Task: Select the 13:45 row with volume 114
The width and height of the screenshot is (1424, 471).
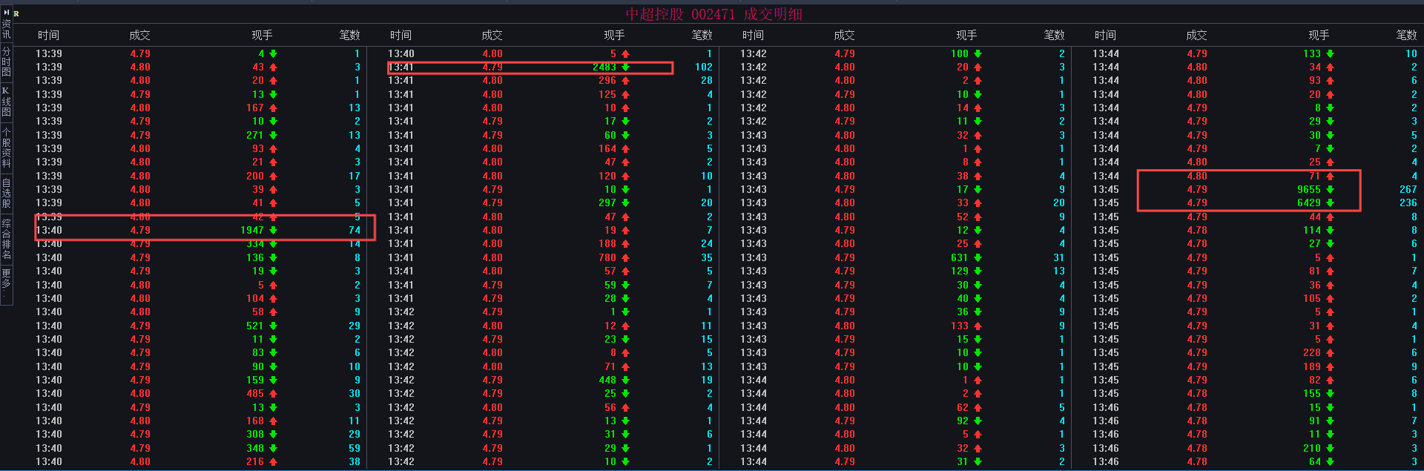Action: [x=1255, y=230]
